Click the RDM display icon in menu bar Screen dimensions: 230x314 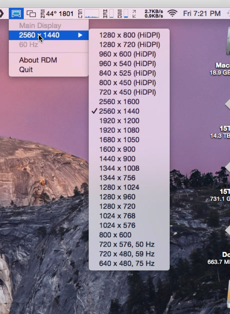[x=16, y=13]
